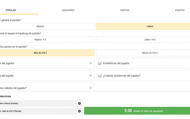Pick Lakers +4.5 handicap

(x=143, y=39)
